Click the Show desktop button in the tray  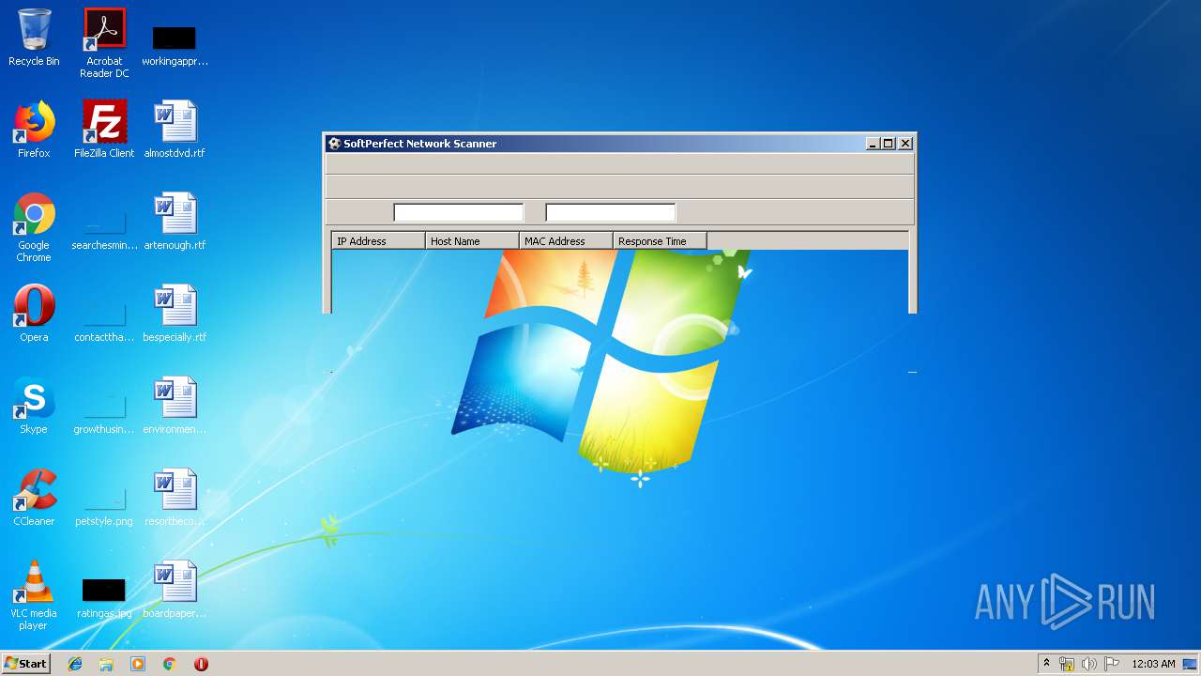[1191, 664]
